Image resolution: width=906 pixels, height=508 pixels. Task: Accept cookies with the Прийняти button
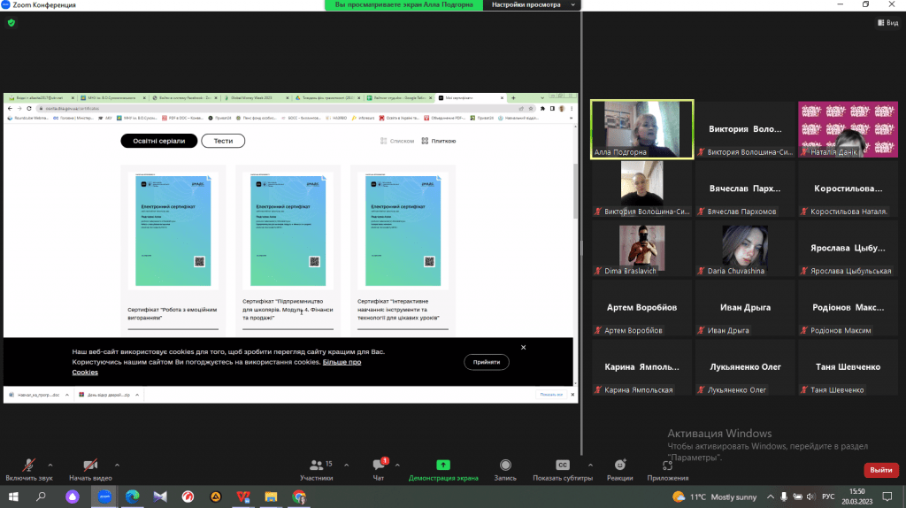tap(487, 362)
